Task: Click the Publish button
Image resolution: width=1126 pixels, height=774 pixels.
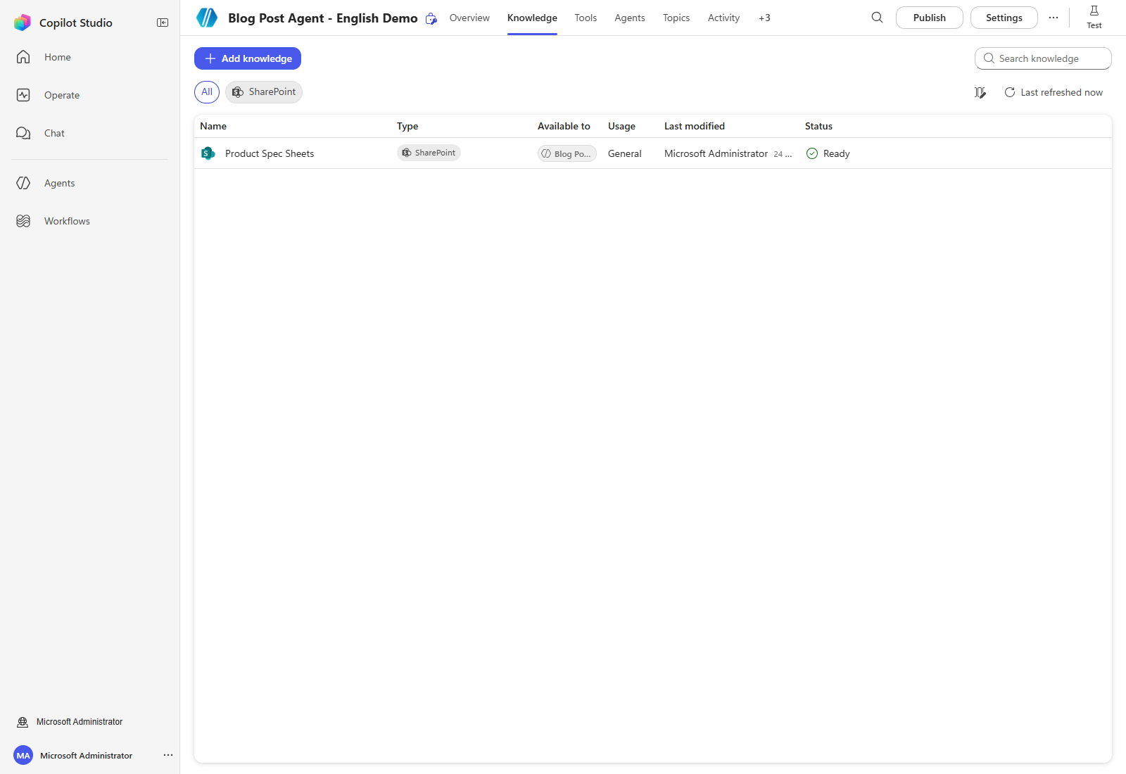Action: pyautogui.click(x=930, y=18)
